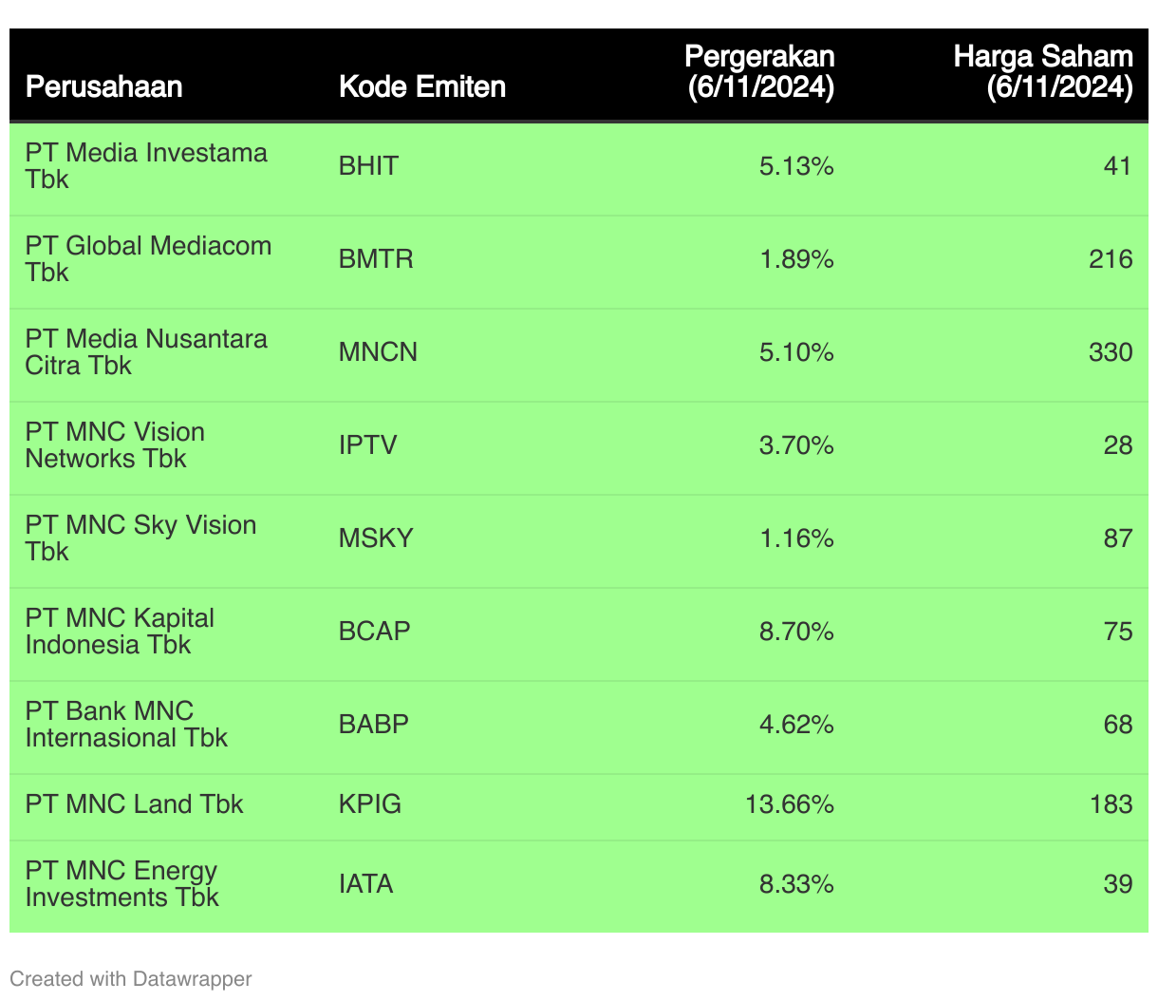Click the IATA ticker code
1158x1001 pixels.
[365, 884]
